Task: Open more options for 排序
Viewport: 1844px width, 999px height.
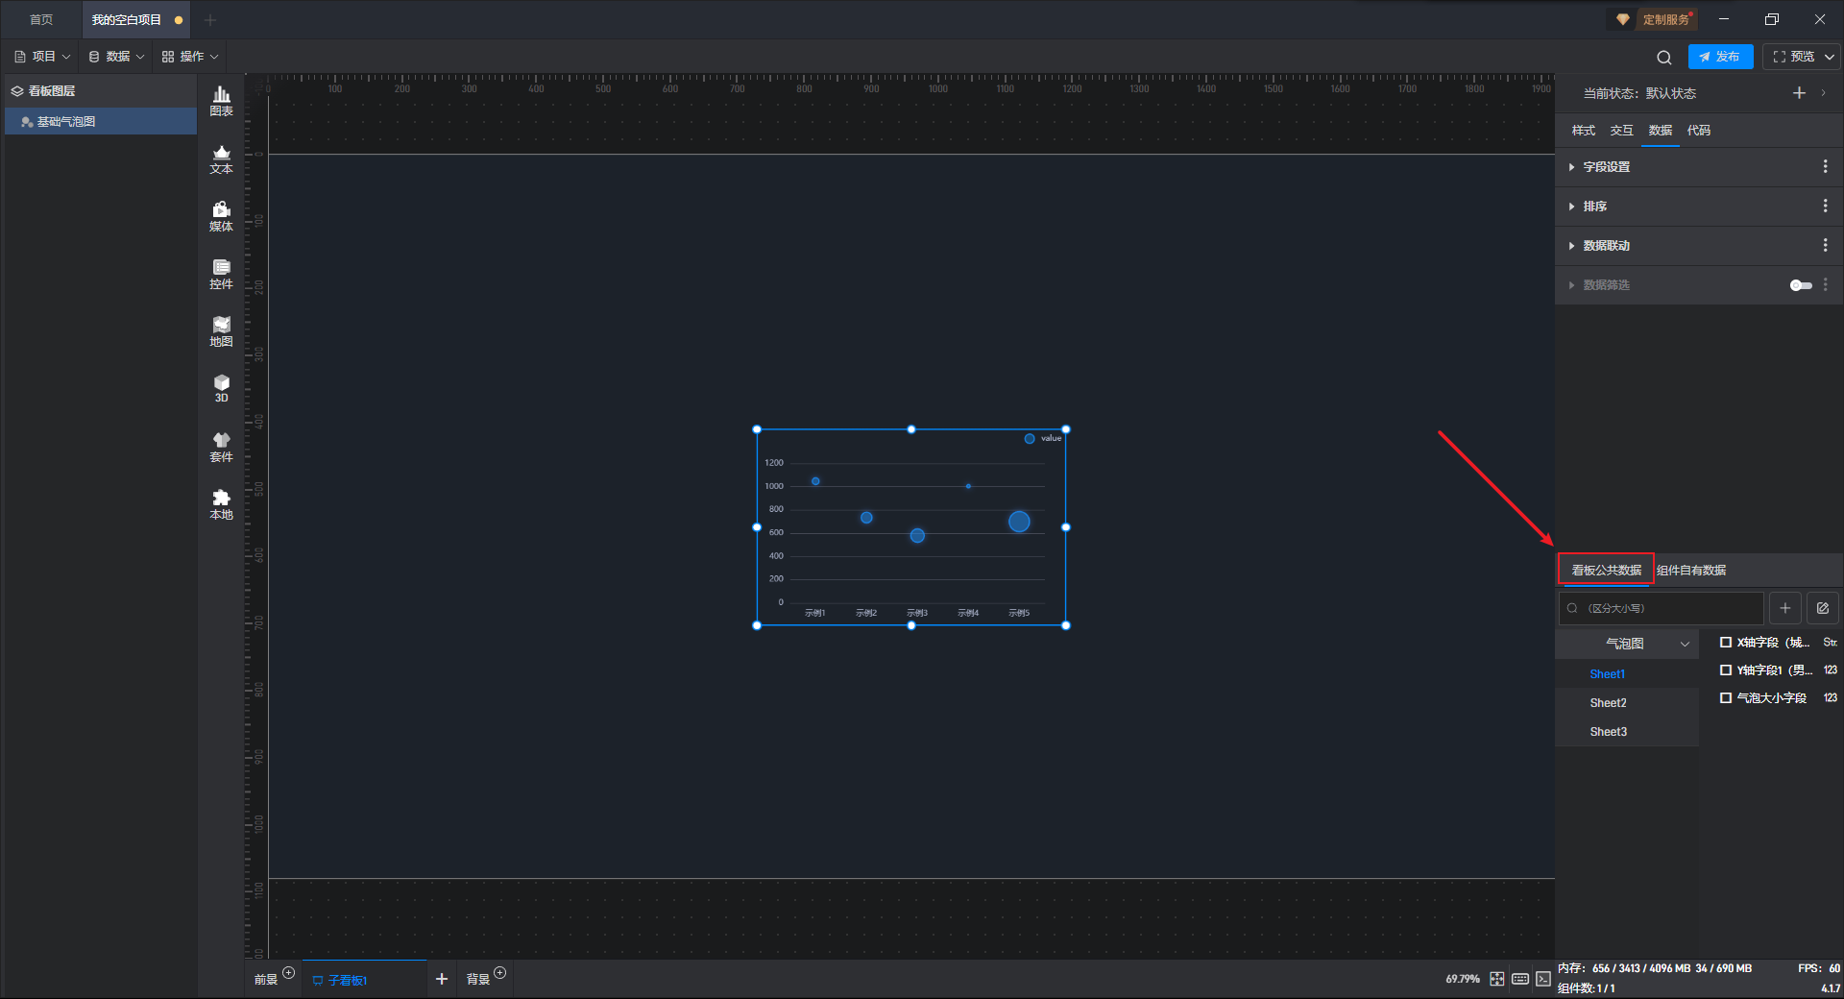Action: [1825, 207]
